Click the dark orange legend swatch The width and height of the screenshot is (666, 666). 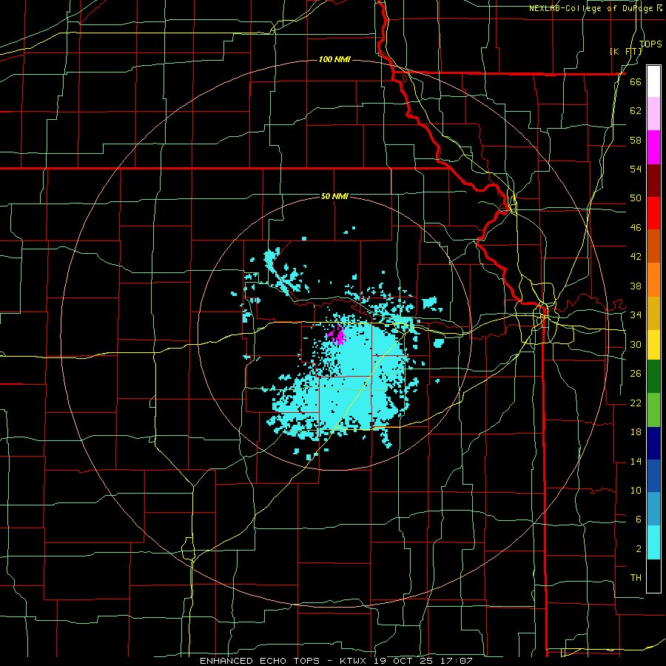pos(653,246)
